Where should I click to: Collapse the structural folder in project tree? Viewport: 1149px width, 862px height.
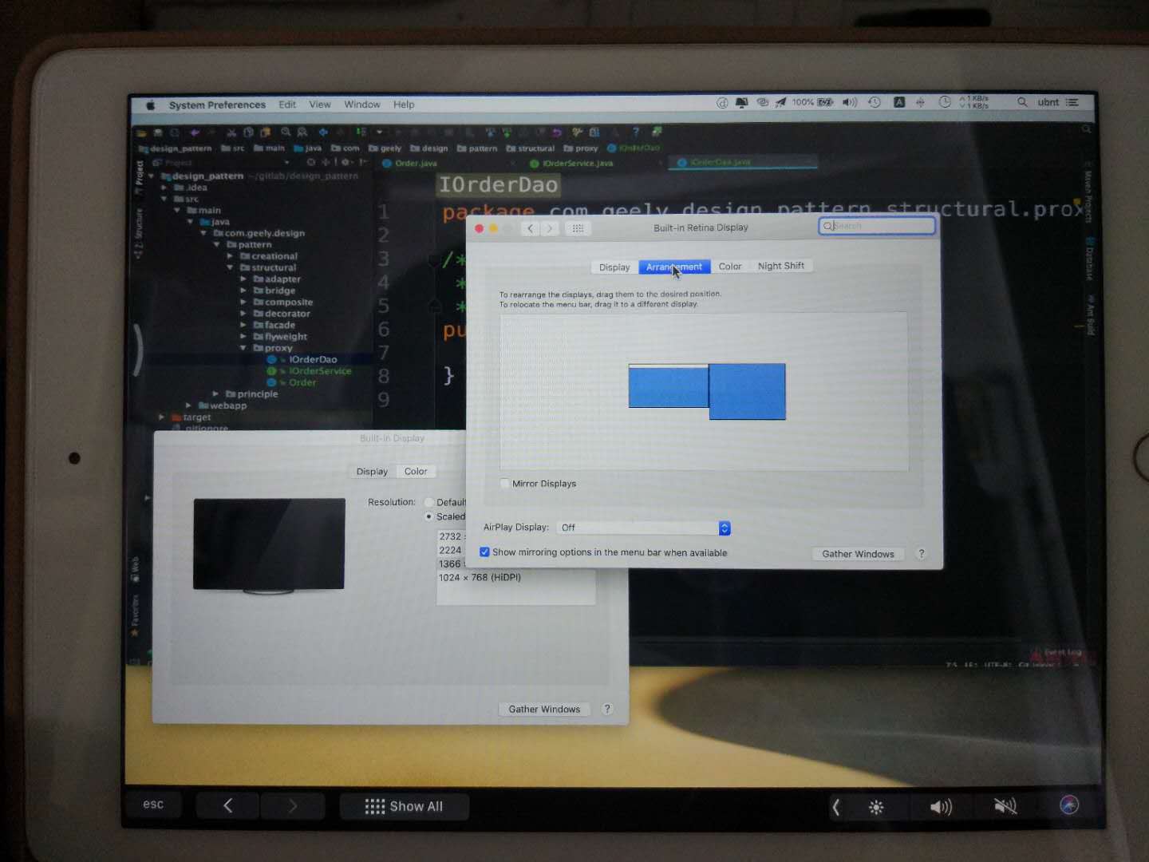click(231, 267)
